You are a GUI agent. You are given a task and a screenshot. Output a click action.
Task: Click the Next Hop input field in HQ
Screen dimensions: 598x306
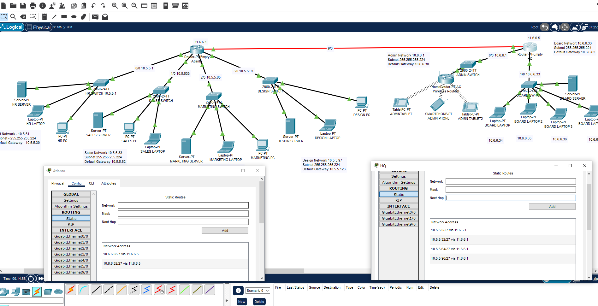tap(510, 198)
